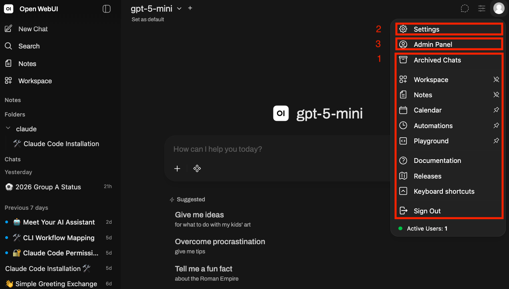Viewport: 509px width, 289px height.
Task: Collapse the claude folder chevron
Action: pyautogui.click(x=8, y=128)
